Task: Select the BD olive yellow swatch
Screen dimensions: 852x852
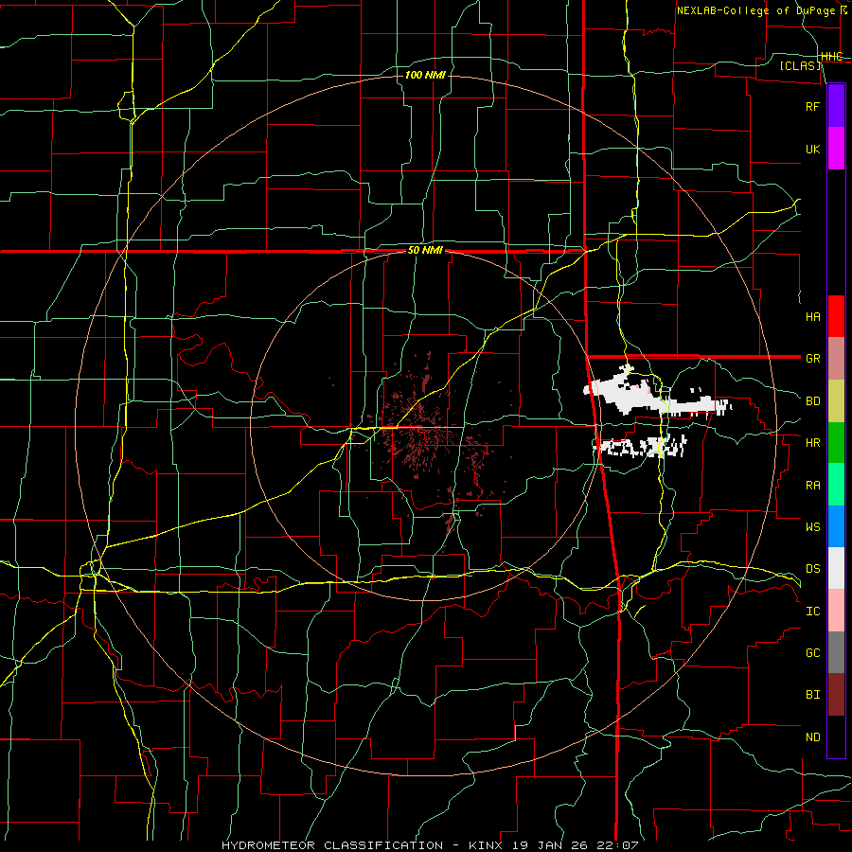Action: pyautogui.click(x=836, y=401)
